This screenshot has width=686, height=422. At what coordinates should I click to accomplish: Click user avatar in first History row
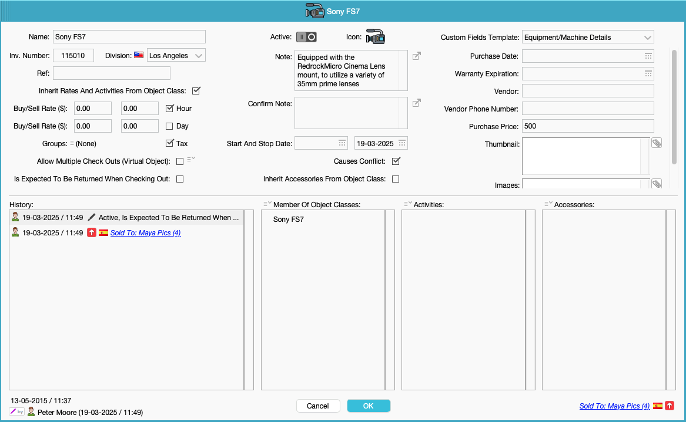[15, 217]
